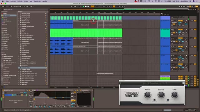
Task: Open the Sounds browser category
Action: pos(5,30)
